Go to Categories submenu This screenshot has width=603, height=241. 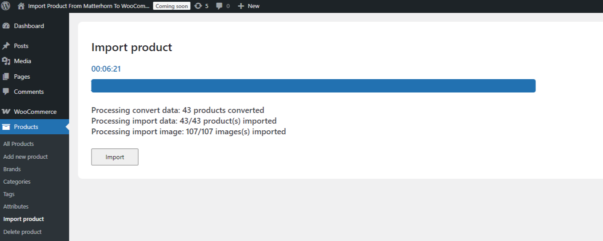click(x=17, y=181)
